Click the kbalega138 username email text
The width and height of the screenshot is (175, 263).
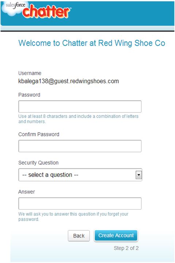pos(68,81)
